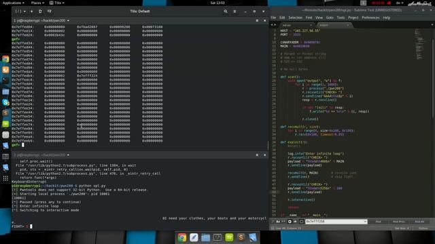The image size is (435, 244).
Task: Open Sublime Text File menu
Action: pyautogui.click(x=273, y=18)
